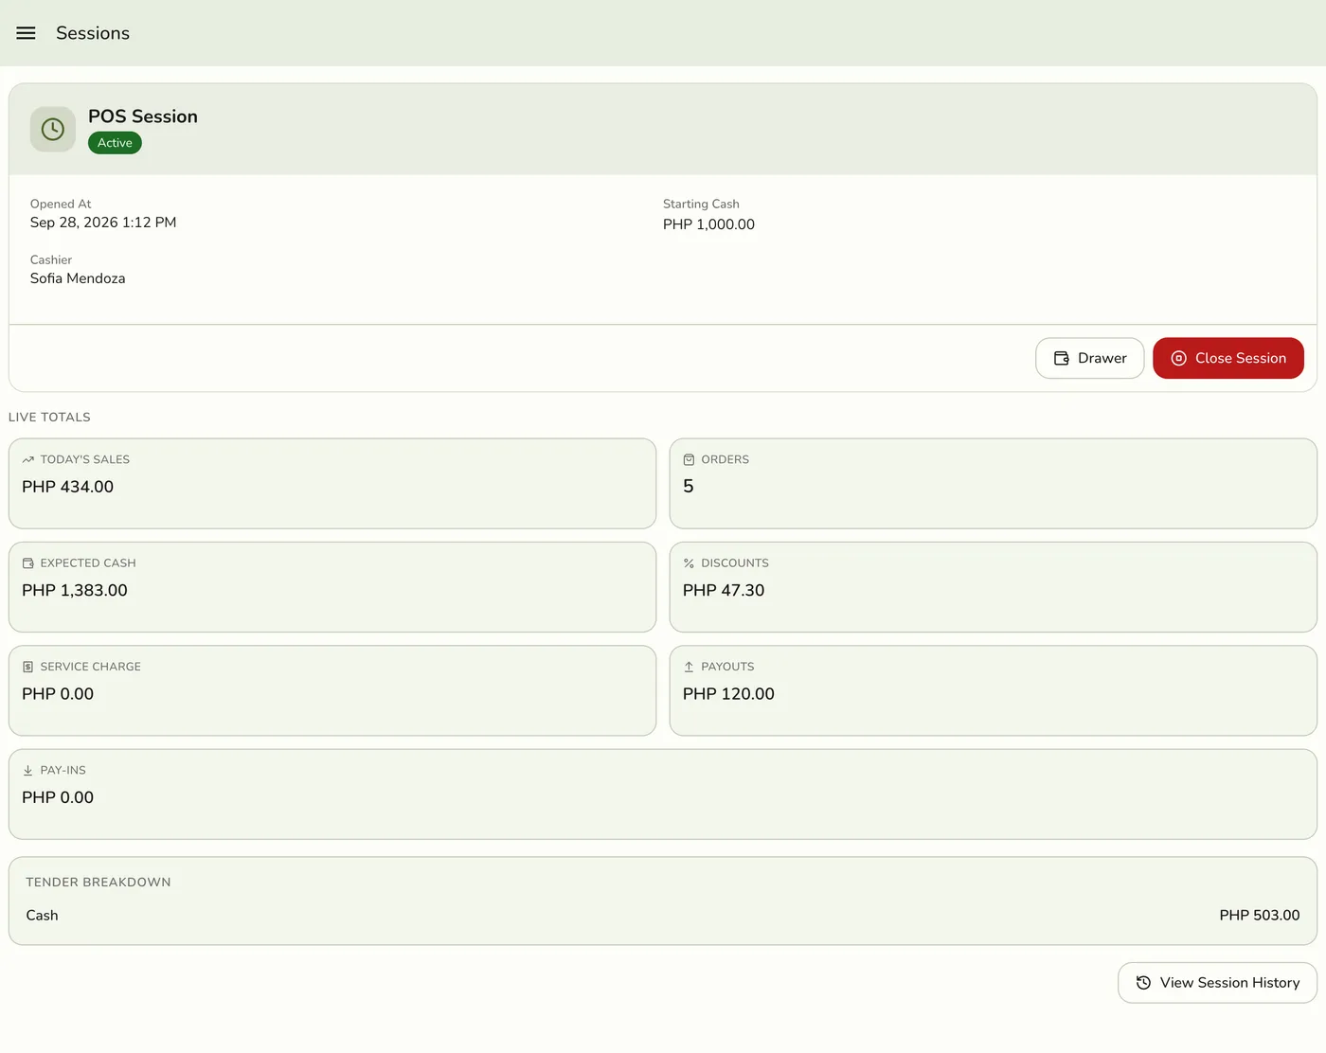Click the Starting Cash label
The image size is (1326, 1053).
701,205
